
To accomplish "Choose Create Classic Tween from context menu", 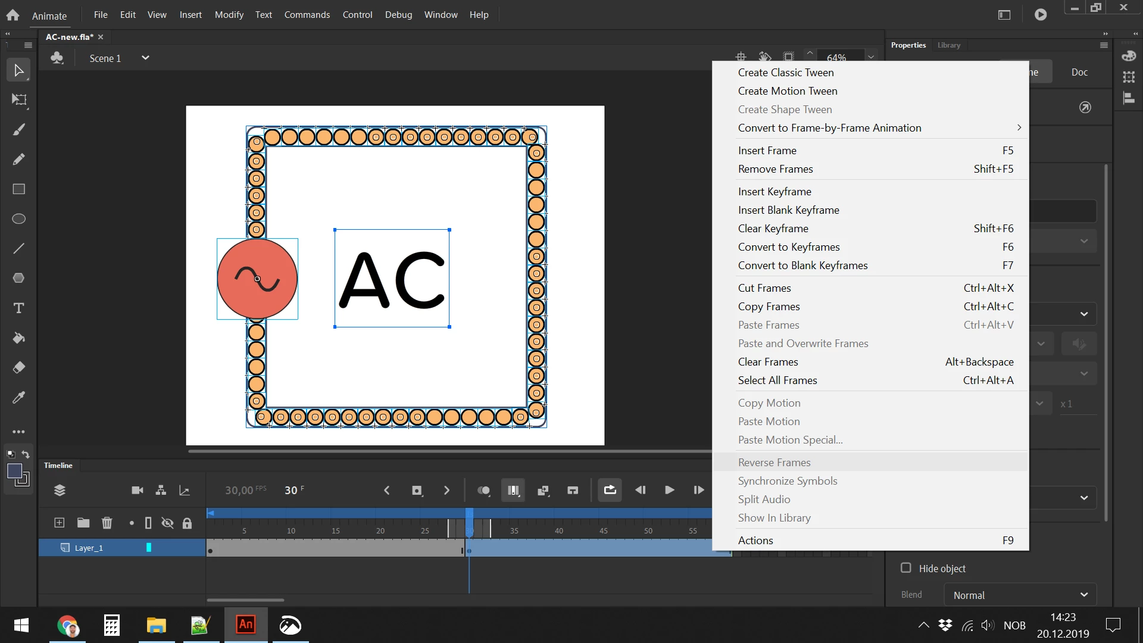I will coord(786,73).
